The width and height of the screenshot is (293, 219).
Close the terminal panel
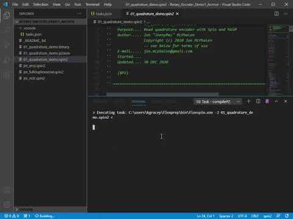point(286,101)
